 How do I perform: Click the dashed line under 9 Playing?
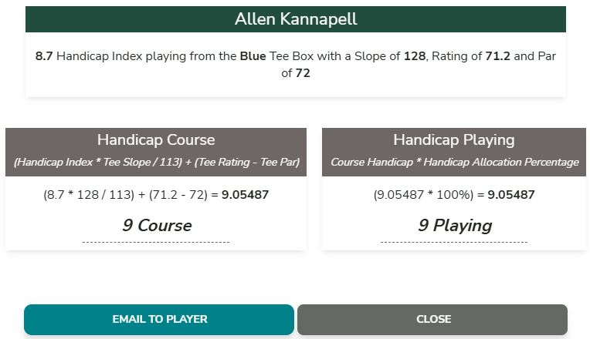[x=454, y=243]
